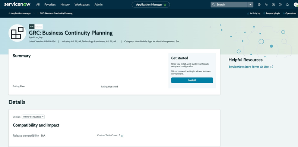
Task: Click the Pricing Free text
Action: point(19,86)
